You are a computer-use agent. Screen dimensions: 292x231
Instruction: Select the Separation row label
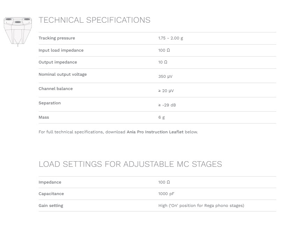click(x=50, y=103)
